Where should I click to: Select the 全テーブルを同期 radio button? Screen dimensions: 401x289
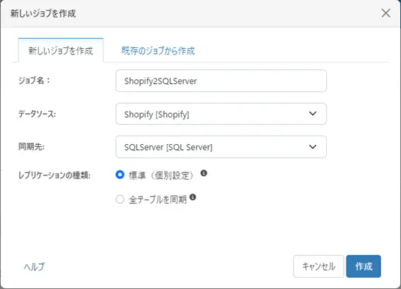coord(120,199)
